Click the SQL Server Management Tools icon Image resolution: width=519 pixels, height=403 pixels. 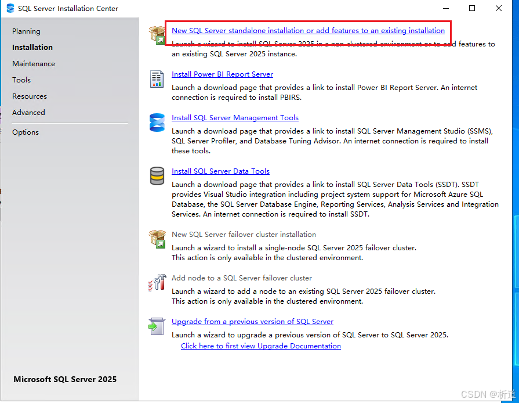[x=157, y=123]
